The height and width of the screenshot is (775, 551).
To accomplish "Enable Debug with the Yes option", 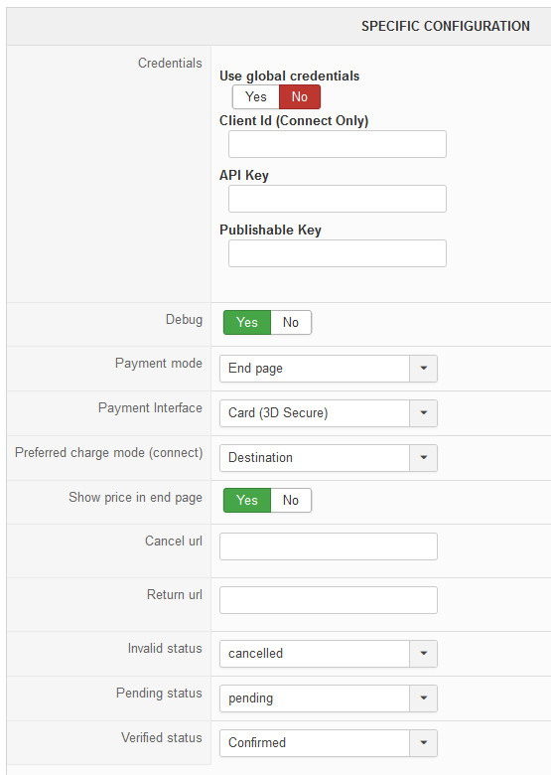I will [247, 322].
